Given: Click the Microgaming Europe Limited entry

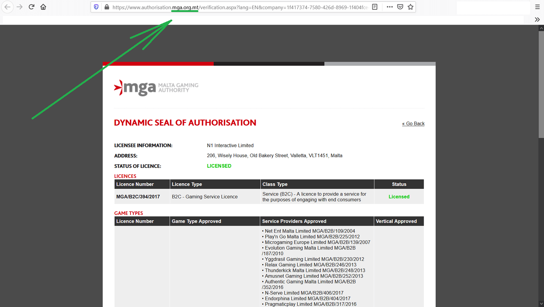Looking at the screenshot, I should (x=316, y=242).
